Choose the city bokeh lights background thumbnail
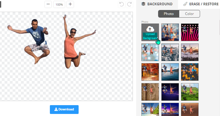 click(170, 32)
